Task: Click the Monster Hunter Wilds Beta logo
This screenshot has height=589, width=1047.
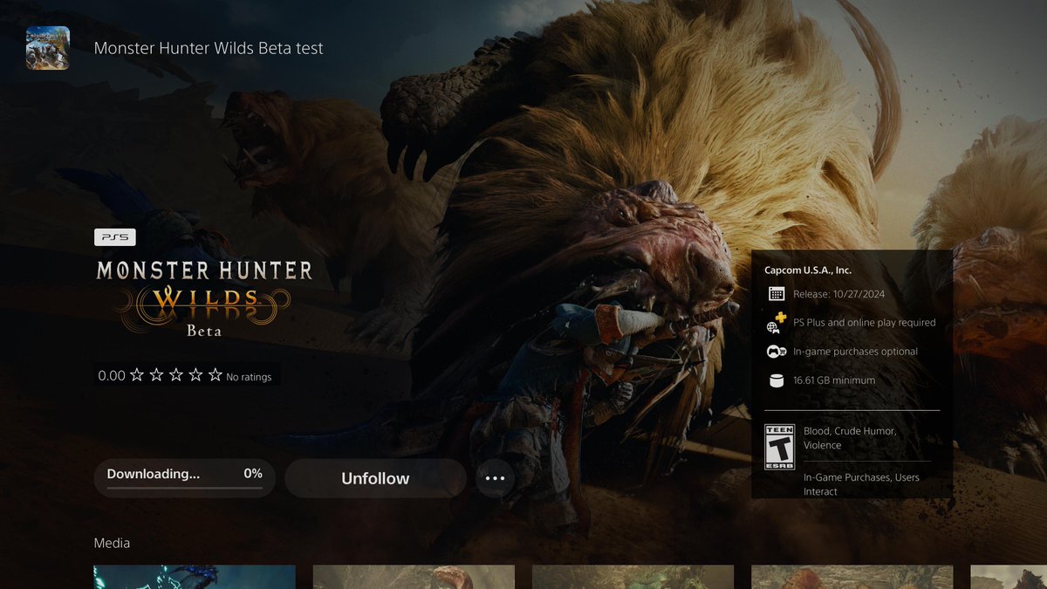Action: coord(203,298)
